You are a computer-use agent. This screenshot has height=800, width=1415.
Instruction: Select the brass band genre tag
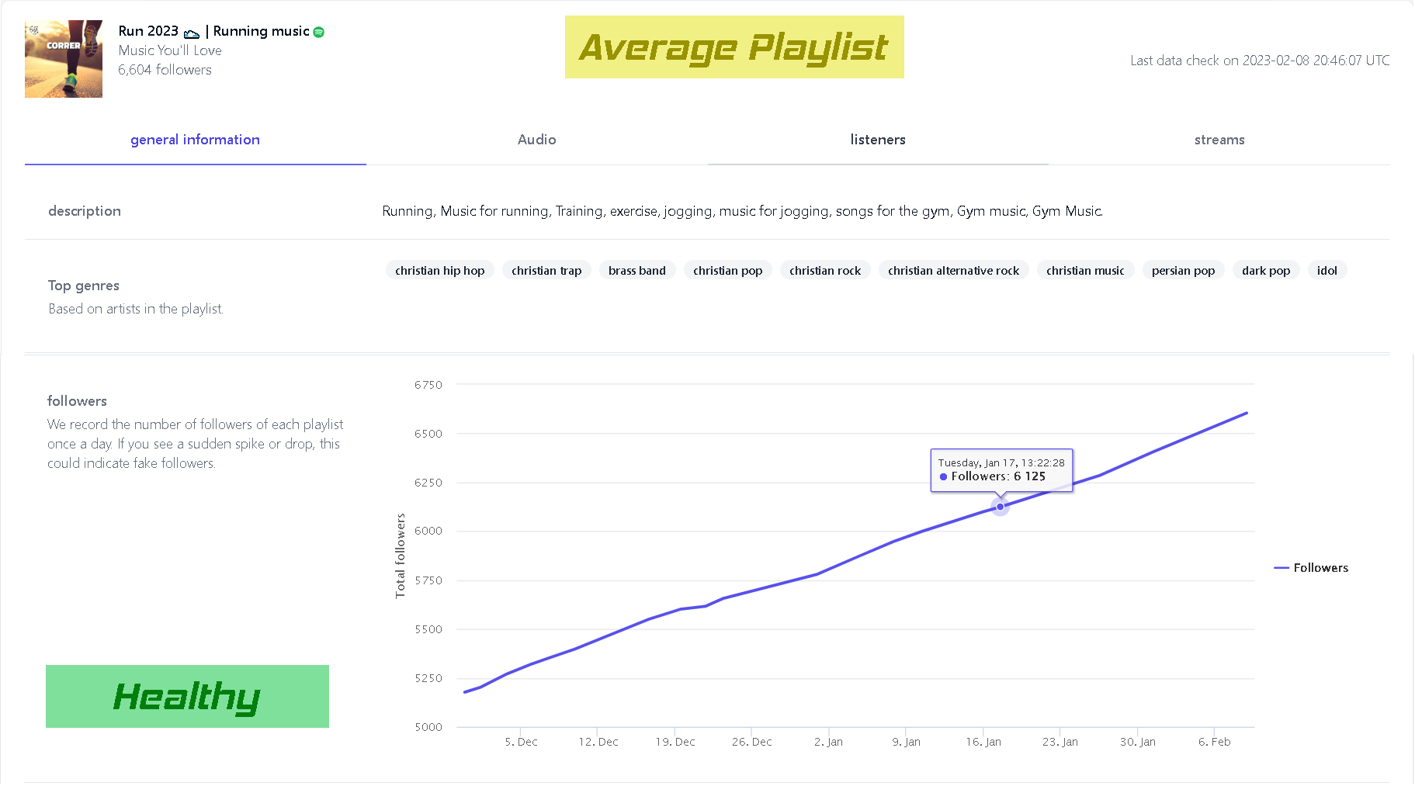[x=636, y=271]
